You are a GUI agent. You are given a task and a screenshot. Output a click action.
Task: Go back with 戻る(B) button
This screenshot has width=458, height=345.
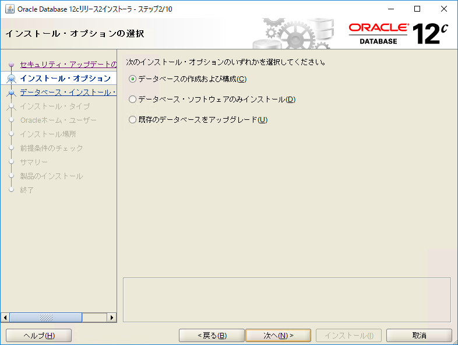[x=212, y=335]
